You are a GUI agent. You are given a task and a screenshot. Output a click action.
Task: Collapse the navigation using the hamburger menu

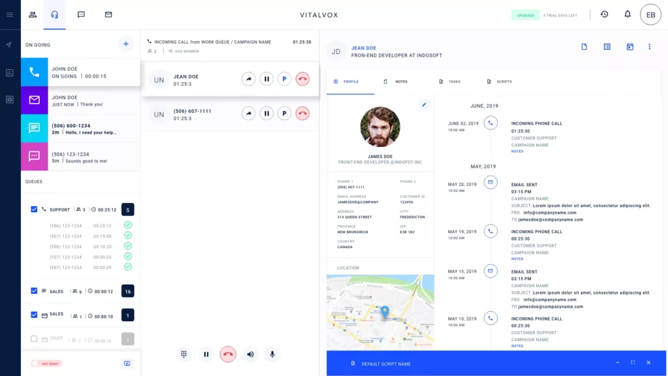9,14
